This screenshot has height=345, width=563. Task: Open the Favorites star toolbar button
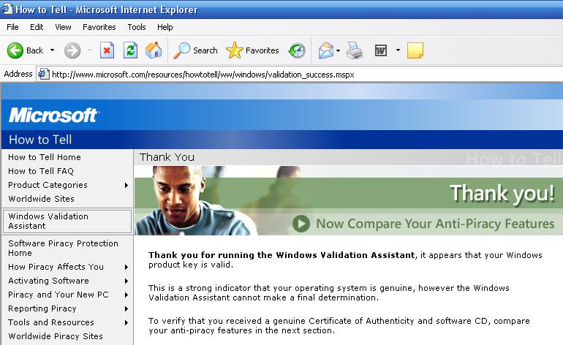pos(253,50)
